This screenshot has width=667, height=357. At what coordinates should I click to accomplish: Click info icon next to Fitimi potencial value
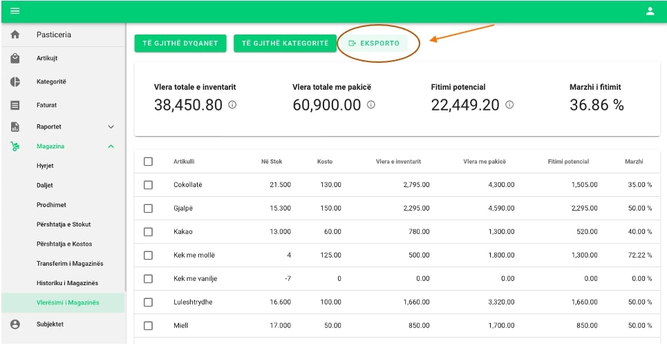(x=509, y=105)
